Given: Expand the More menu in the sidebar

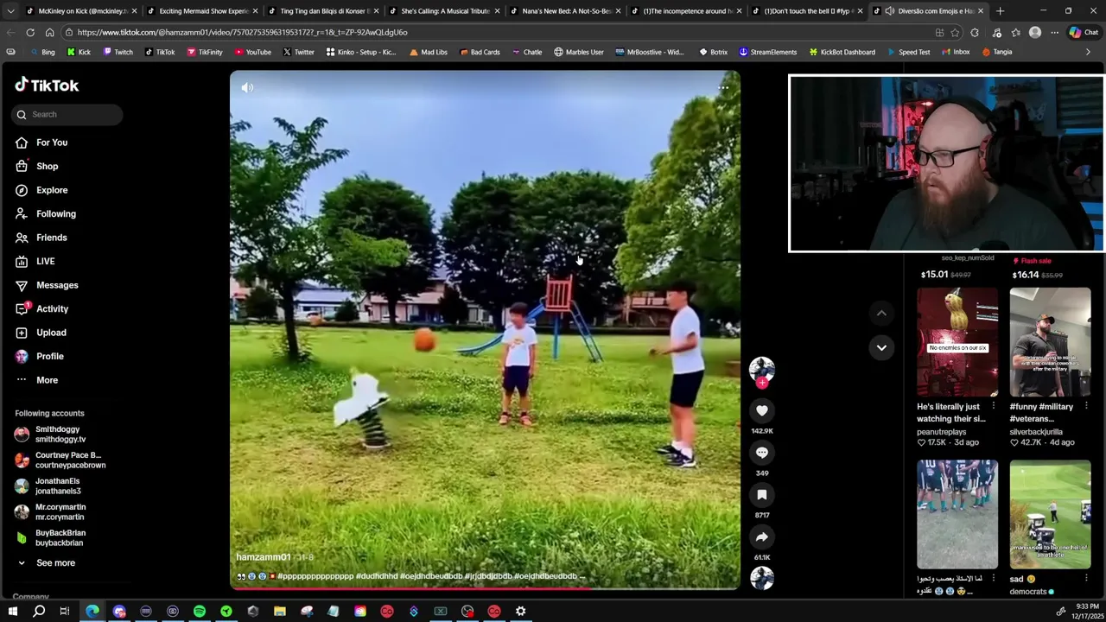Looking at the screenshot, I should click(x=47, y=380).
